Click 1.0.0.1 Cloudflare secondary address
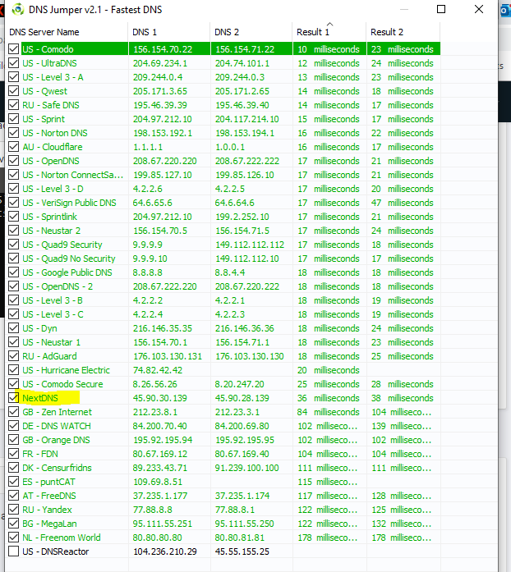Viewport: 511px width, 572px height. click(x=230, y=147)
